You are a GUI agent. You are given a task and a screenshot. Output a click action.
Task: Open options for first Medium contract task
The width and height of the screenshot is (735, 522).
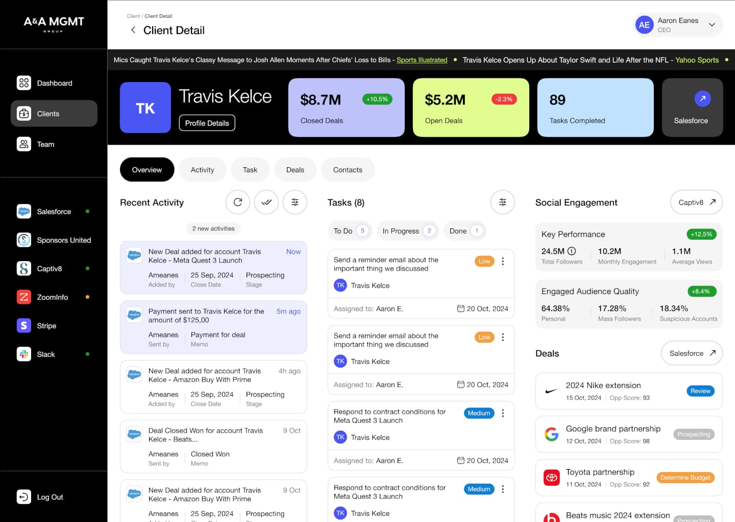point(503,413)
